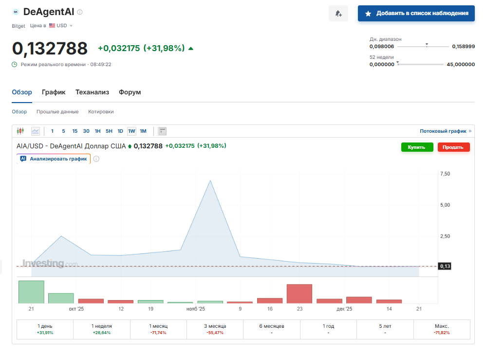Image resolution: width=486 pixels, height=355 pixels.
Task: Click info icon beside Анализировать график
Action: pyautogui.click(x=96, y=159)
